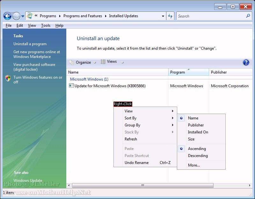The image size is (255, 199).
Task: Open the Group By submenu
Action: pos(145,125)
